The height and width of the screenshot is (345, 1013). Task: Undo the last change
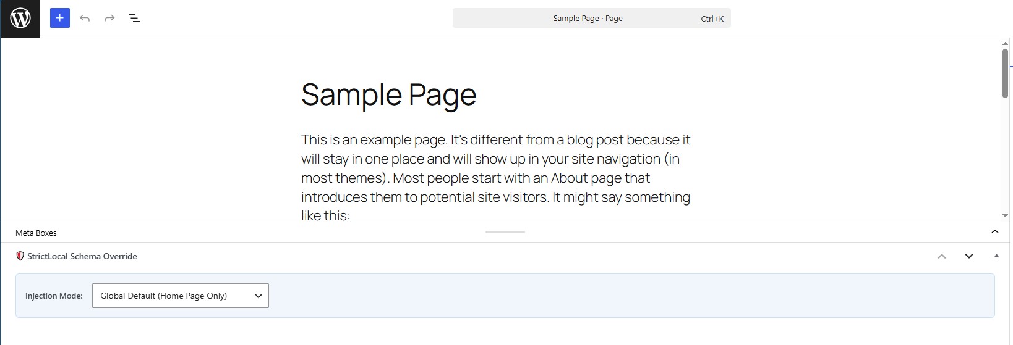coord(85,19)
